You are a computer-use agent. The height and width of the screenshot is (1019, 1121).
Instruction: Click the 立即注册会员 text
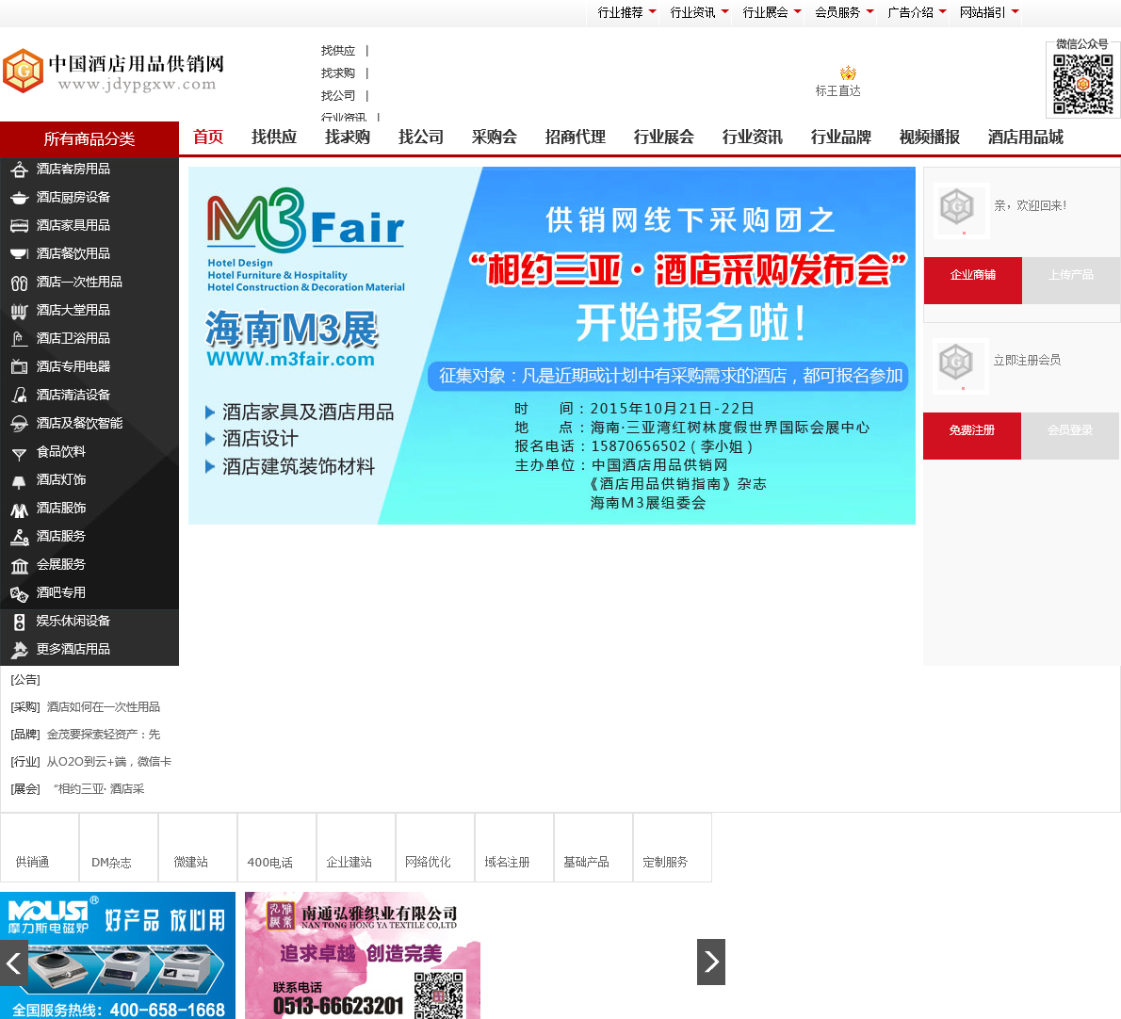[x=1027, y=360]
